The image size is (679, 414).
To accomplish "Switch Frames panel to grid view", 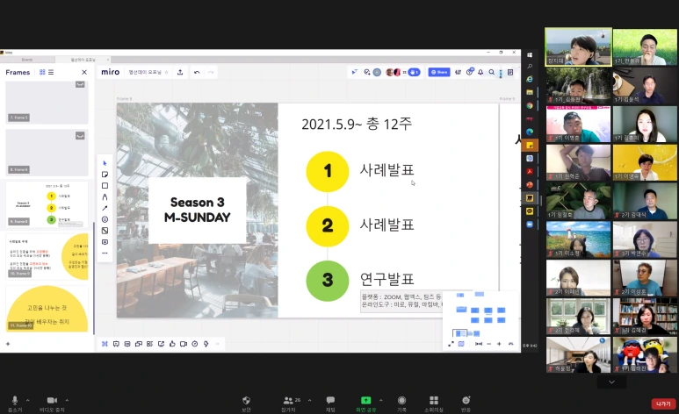I will 42,72.
